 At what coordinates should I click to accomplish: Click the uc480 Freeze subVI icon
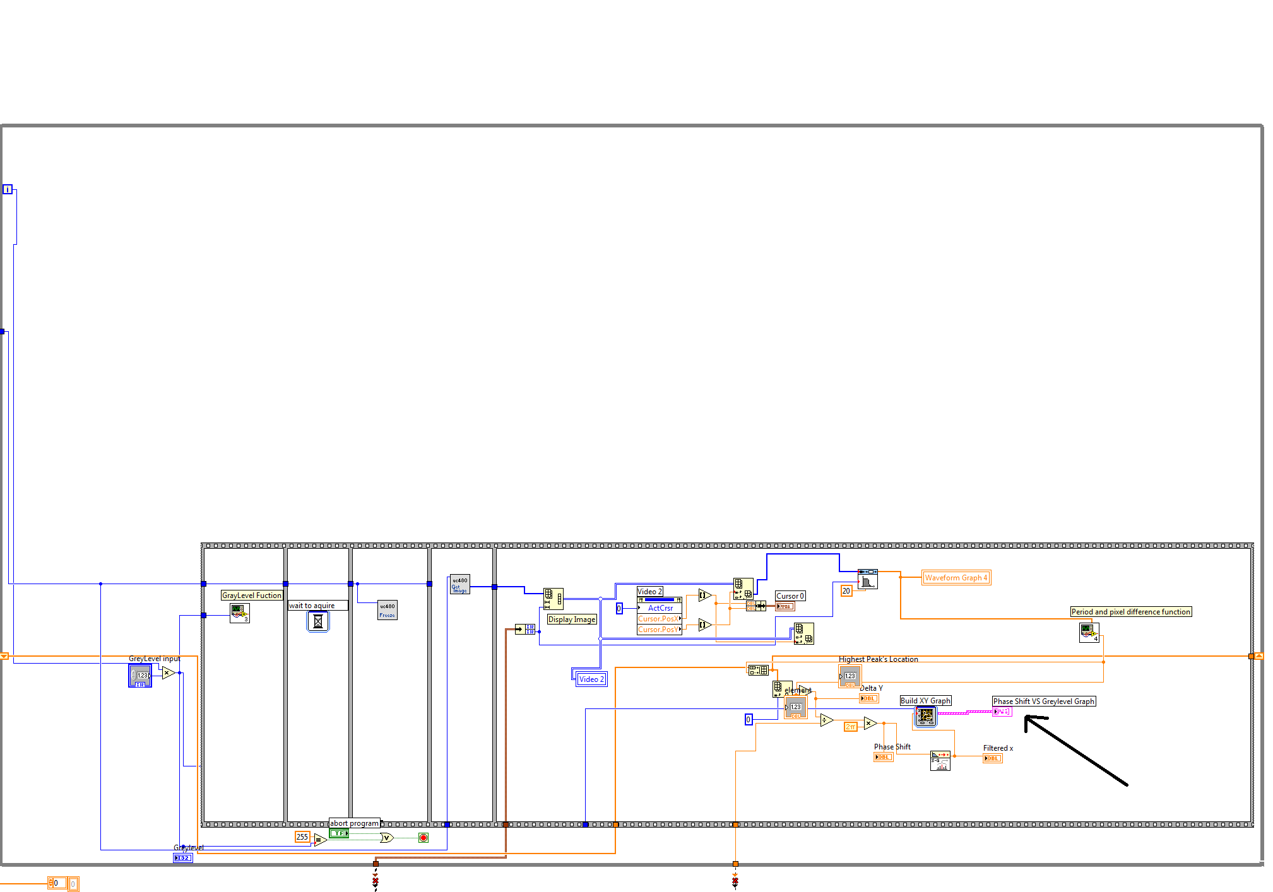[388, 610]
